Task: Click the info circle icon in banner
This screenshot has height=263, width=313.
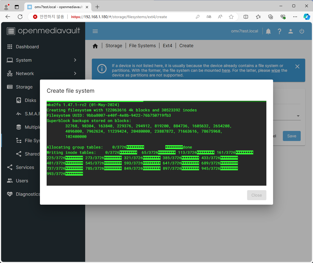Action: coord(102,69)
